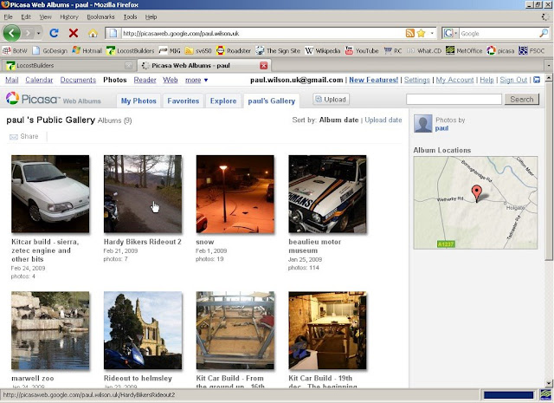554x403 pixels.
Task: Open the beaulieu motor museum album thumbnail
Action: (x=327, y=194)
